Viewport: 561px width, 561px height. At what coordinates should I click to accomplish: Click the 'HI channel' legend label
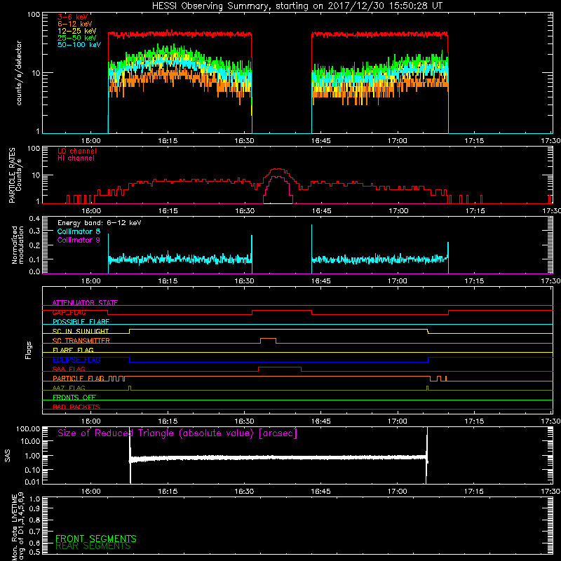(76, 158)
